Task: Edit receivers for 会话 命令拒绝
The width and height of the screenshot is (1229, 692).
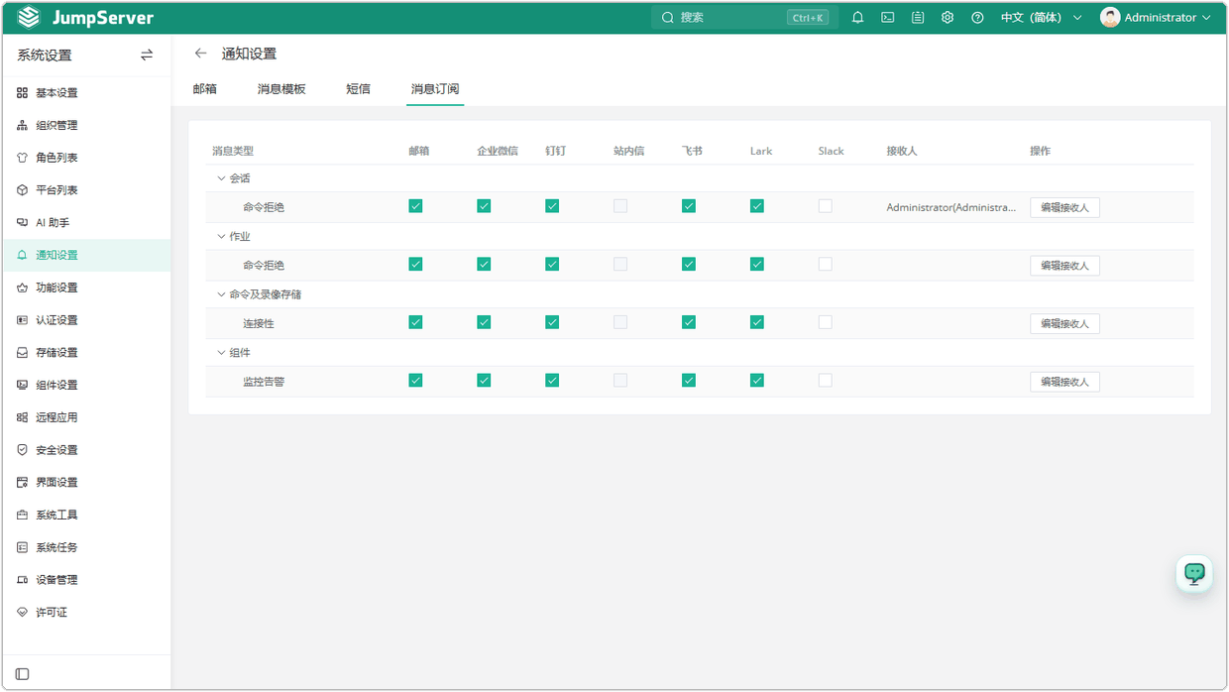Action: coord(1064,207)
